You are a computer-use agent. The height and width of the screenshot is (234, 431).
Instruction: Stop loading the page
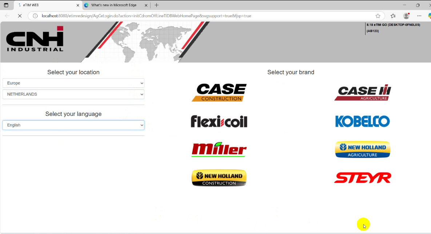click(20, 16)
